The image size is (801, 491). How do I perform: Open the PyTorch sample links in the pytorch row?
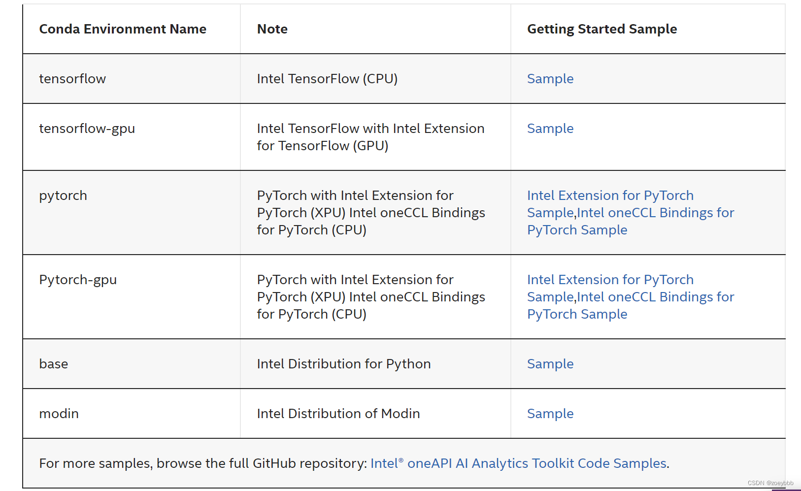click(631, 213)
